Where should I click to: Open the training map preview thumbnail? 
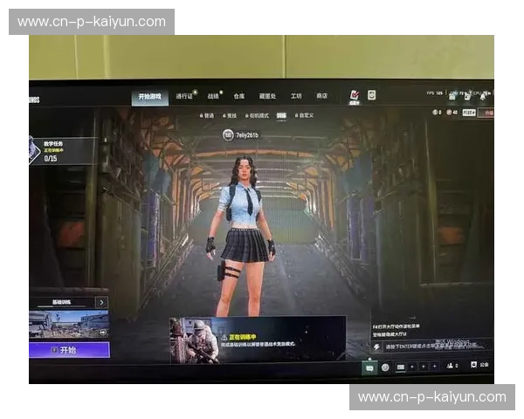[68, 324]
